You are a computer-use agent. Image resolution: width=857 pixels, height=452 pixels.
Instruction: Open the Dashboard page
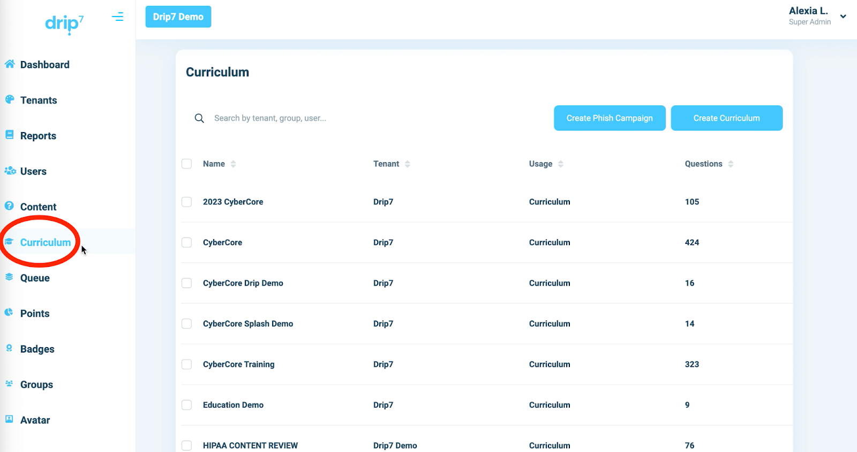[x=45, y=65]
